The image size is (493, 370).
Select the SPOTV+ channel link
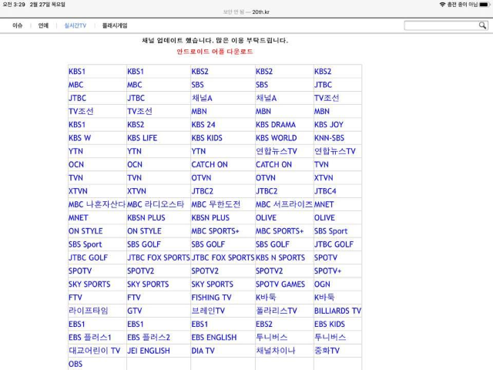pos(327,271)
